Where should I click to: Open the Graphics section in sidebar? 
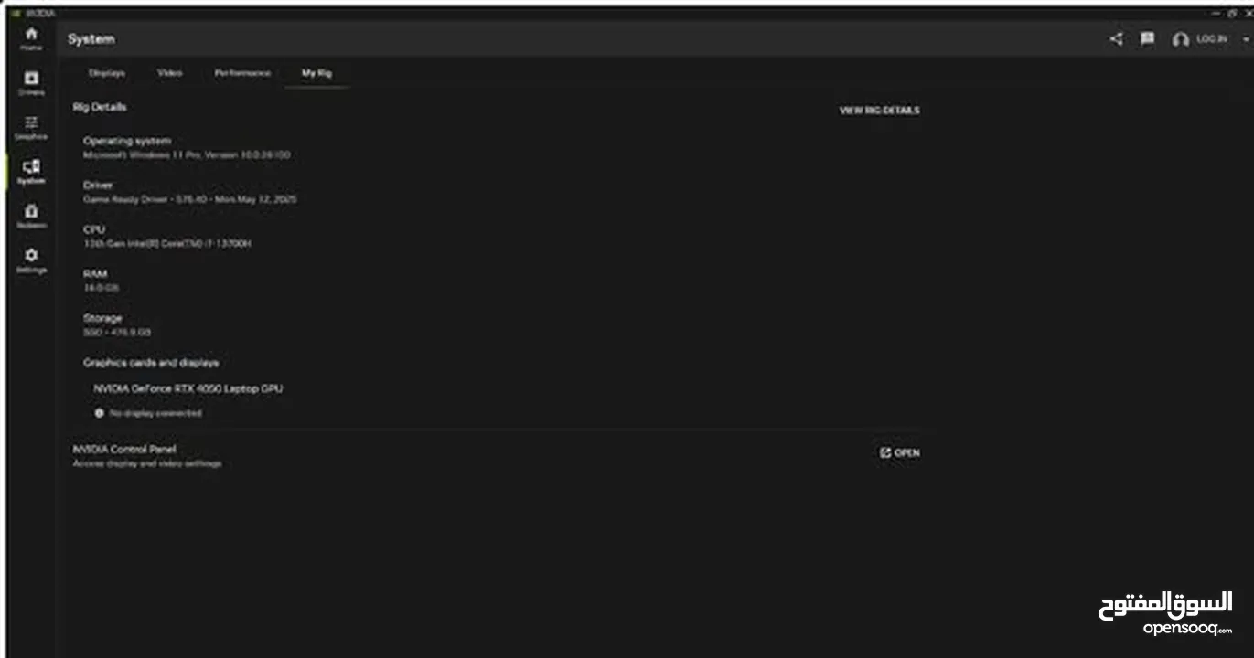[x=31, y=128]
